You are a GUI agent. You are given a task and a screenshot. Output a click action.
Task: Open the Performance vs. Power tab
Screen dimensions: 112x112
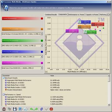(76, 15)
